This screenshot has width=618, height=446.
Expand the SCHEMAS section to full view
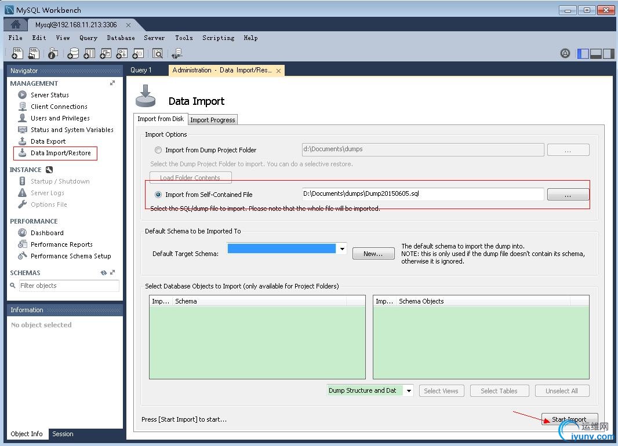point(112,272)
